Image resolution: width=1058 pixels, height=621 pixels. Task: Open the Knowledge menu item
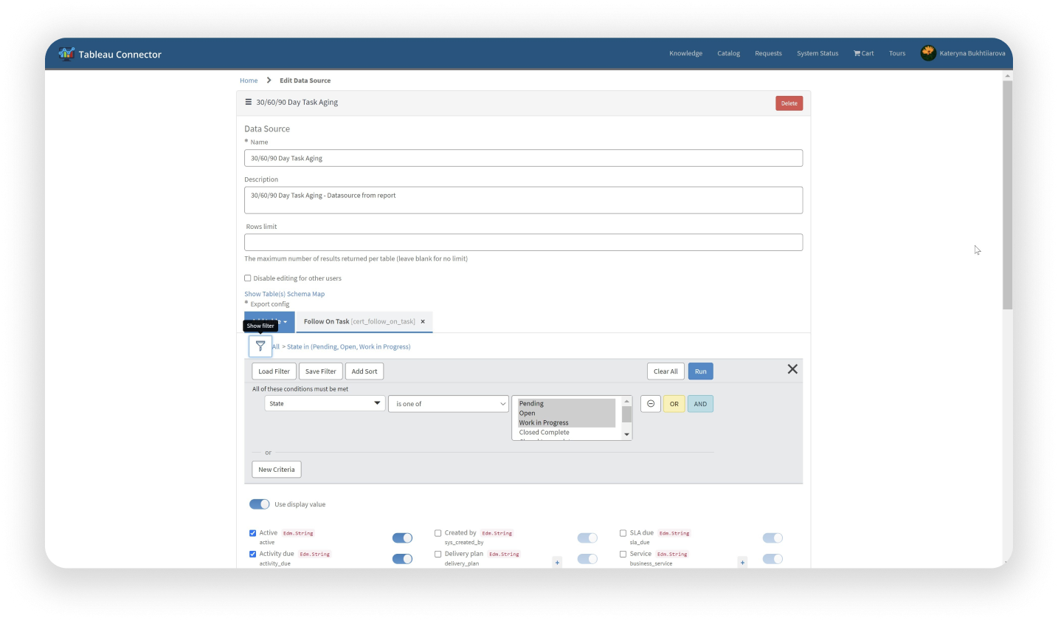685,53
